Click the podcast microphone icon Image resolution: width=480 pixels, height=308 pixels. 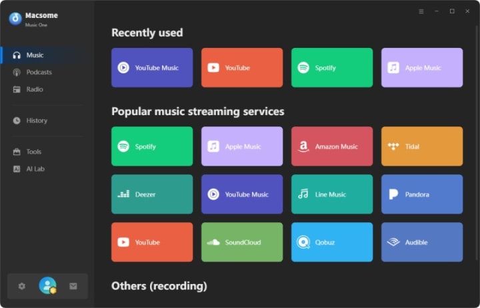pos(17,73)
